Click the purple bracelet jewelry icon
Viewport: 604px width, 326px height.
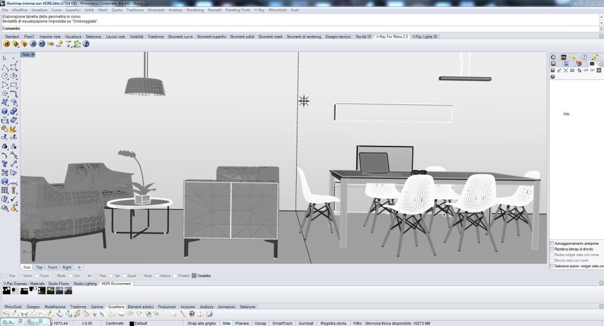(60, 314)
